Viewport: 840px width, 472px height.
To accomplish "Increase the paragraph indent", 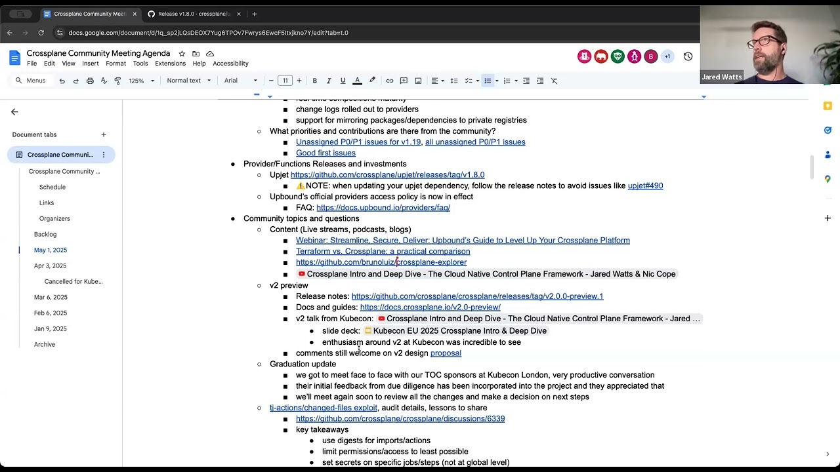I will tap(540, 81).
